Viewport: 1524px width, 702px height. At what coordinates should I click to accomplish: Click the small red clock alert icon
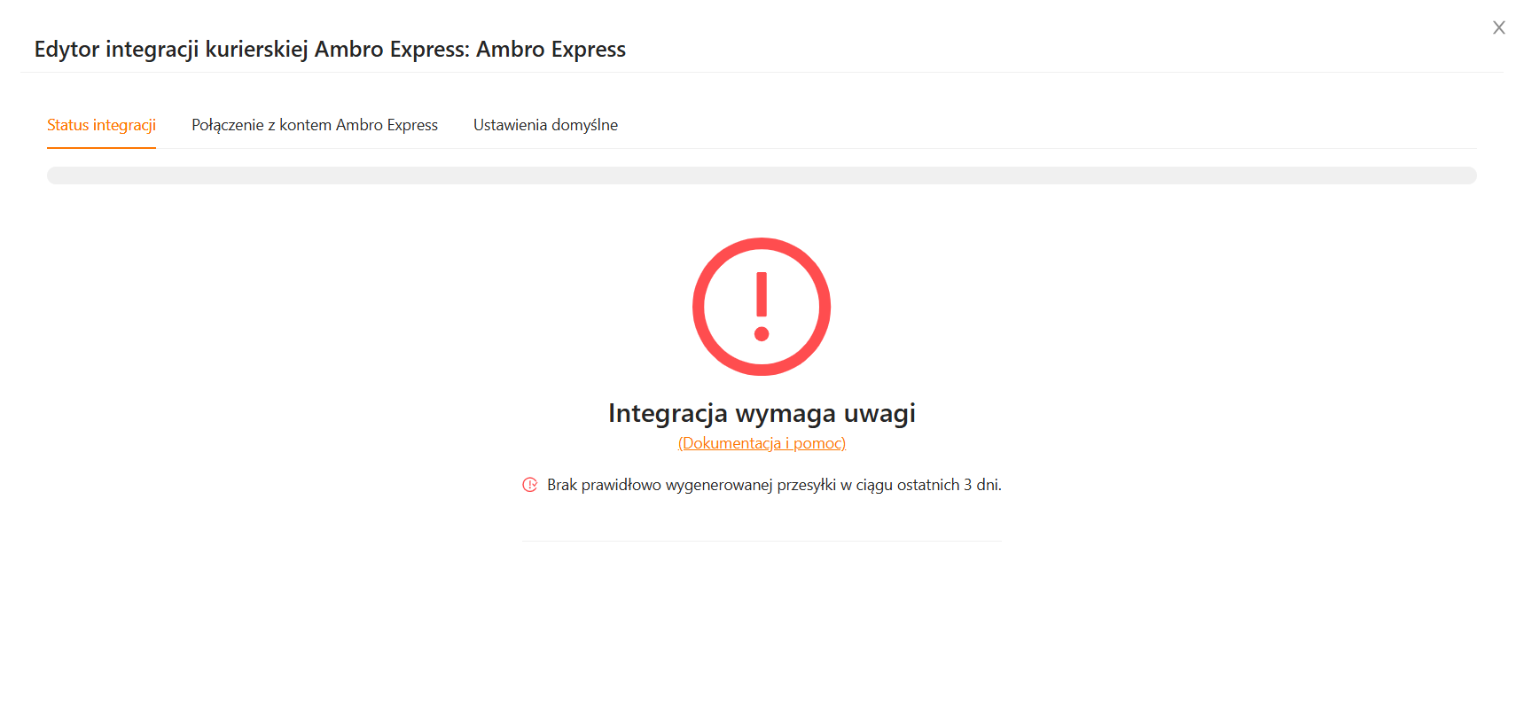click(530, 485)
